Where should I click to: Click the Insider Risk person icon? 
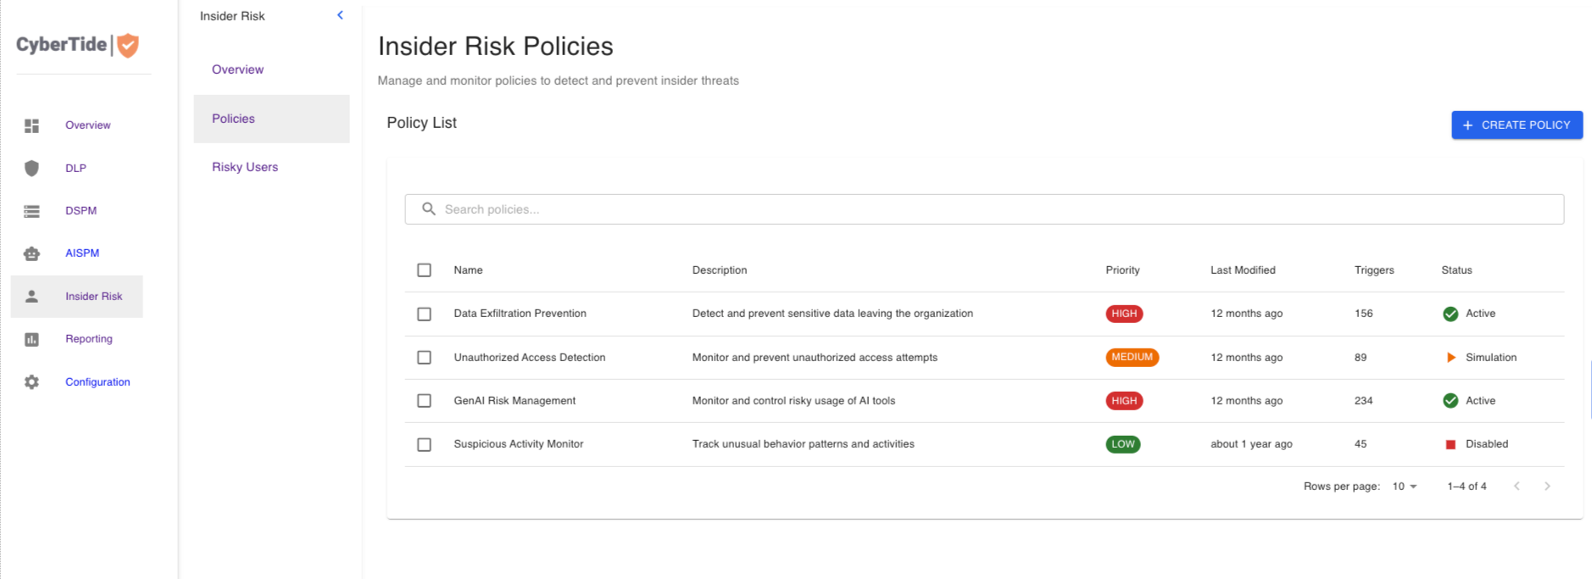31,297
